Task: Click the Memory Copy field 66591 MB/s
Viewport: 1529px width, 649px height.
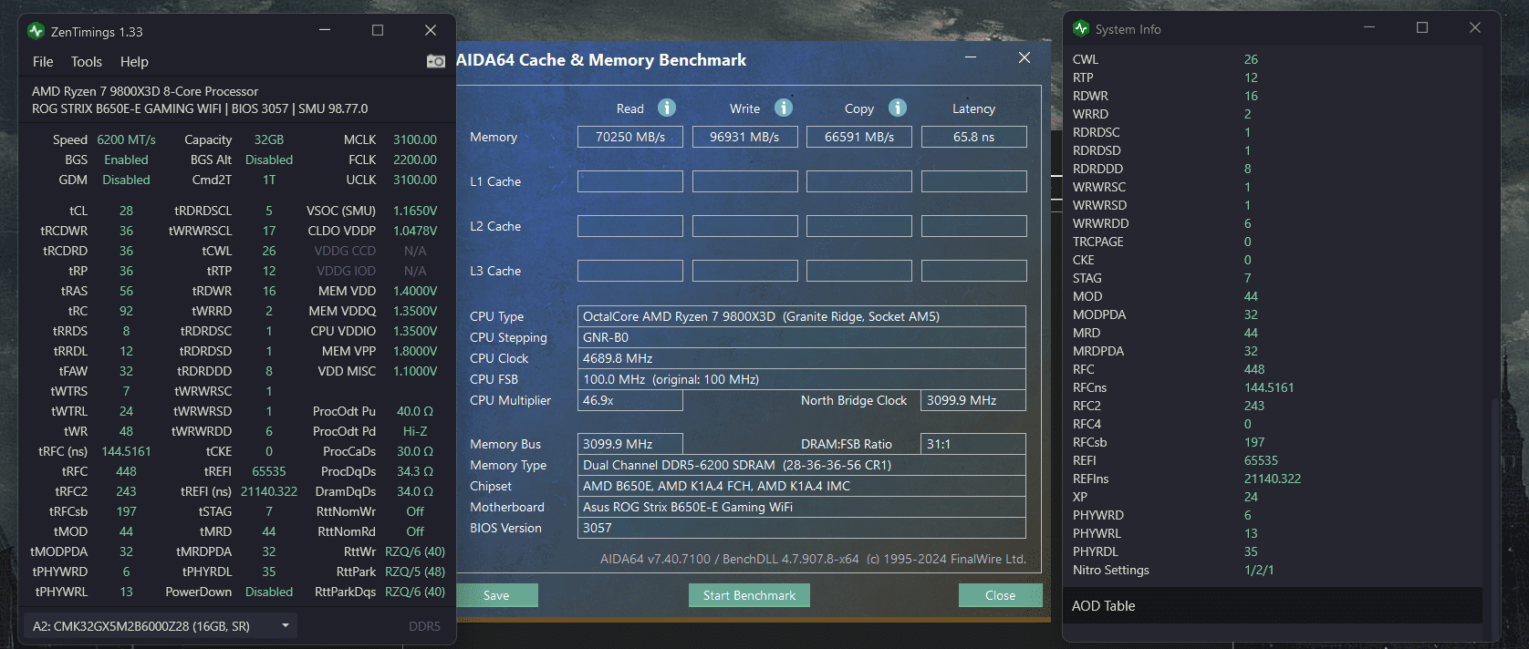Action: point(859,137)
